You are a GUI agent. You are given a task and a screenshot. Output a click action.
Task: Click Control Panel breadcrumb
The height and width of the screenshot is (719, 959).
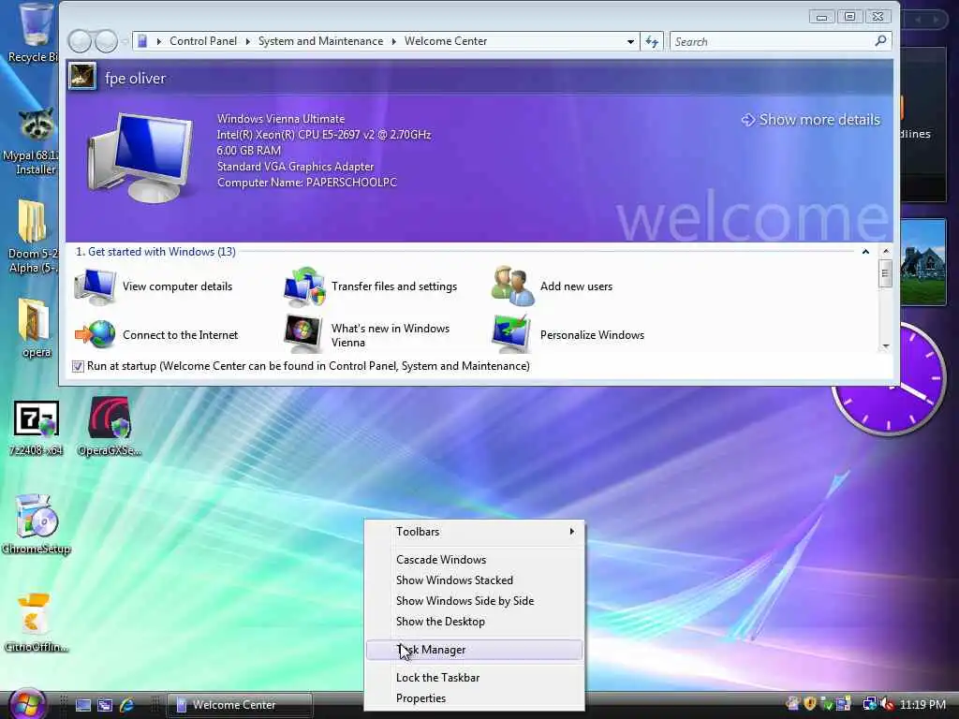point(203,41)
